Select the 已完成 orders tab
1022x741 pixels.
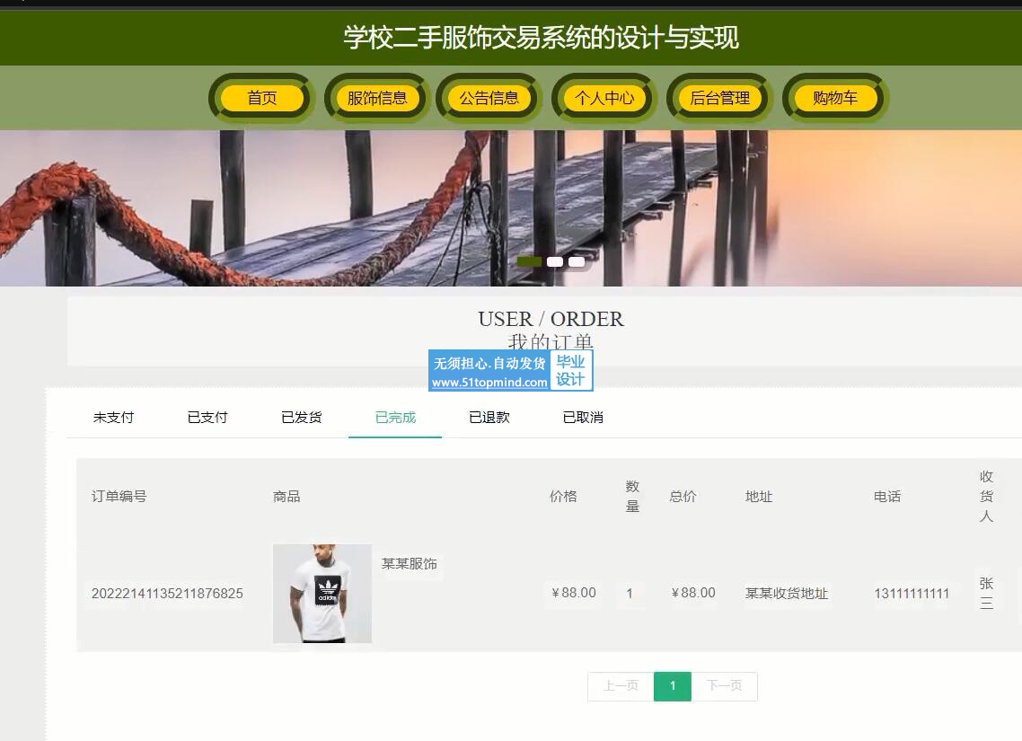[x=395, y=418]
